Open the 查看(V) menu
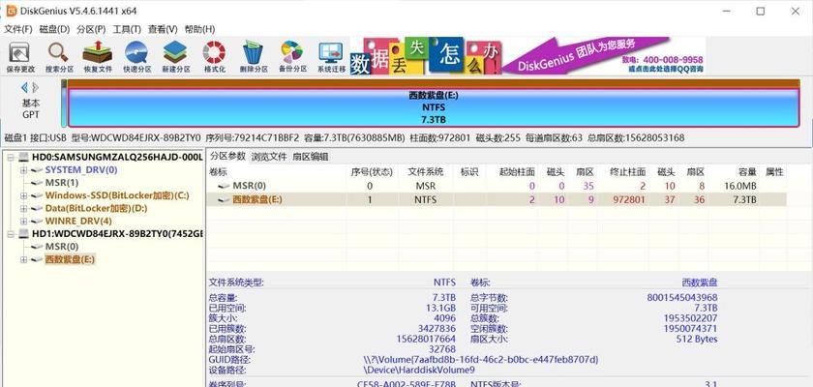Screen dimensions: 813x387 (163, 29)
